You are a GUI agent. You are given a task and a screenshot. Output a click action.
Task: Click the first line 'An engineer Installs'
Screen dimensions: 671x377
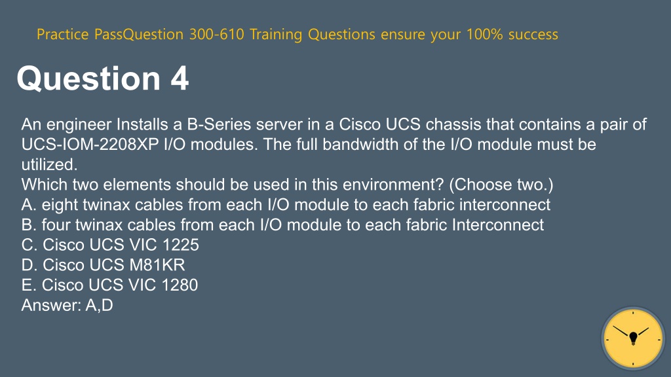coord(334,124)
